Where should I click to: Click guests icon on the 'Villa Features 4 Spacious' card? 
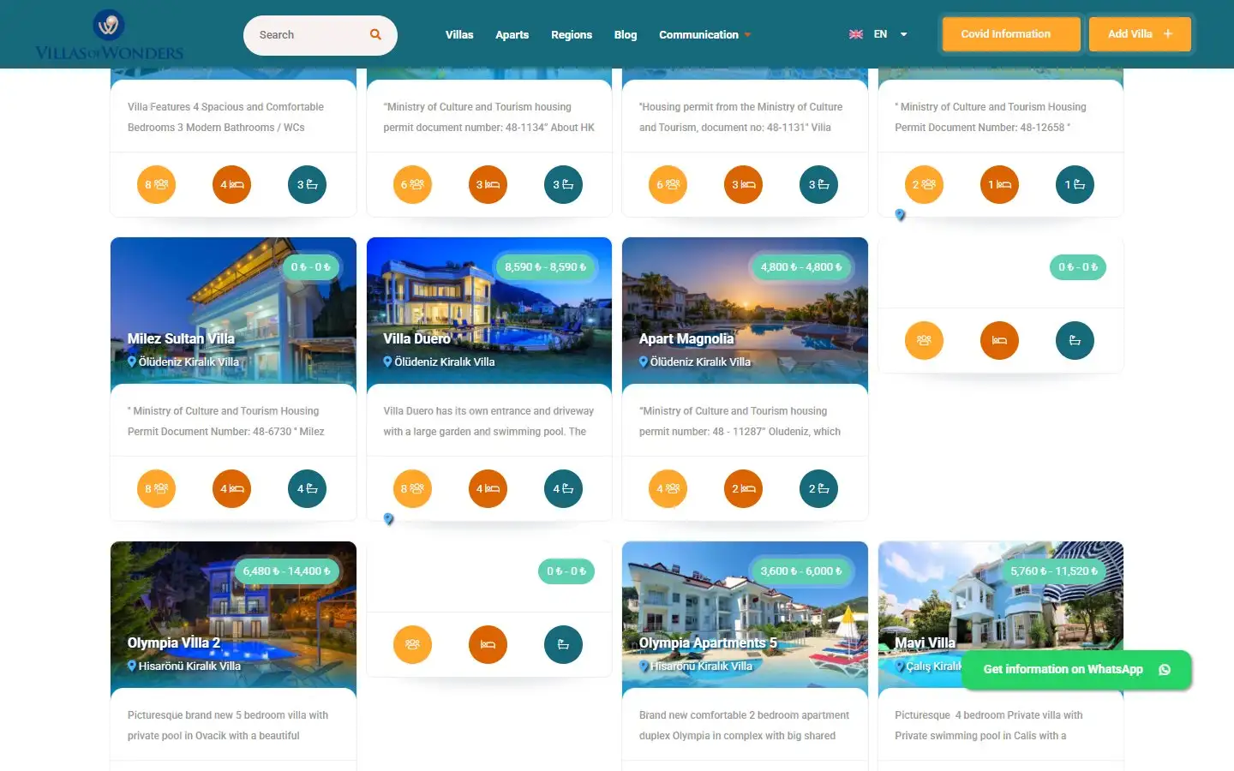(156, 185)
